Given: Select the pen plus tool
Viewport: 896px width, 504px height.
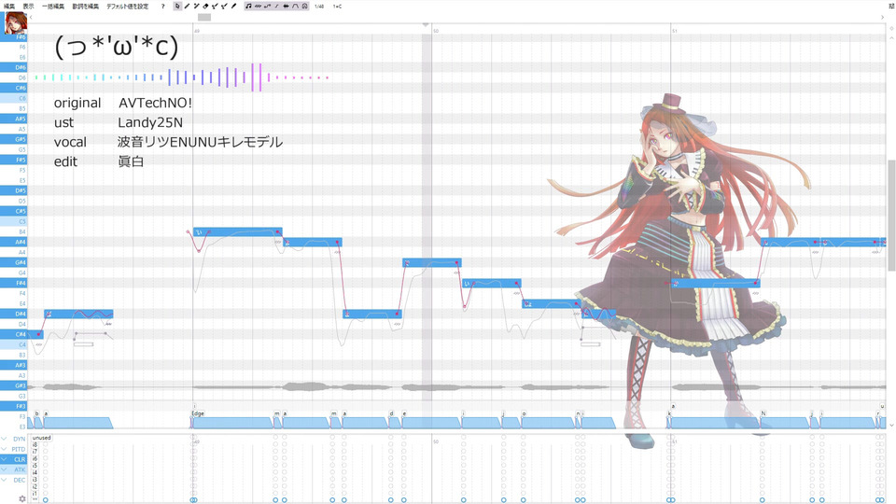Looking at the screenshot, I should [197, 7].
